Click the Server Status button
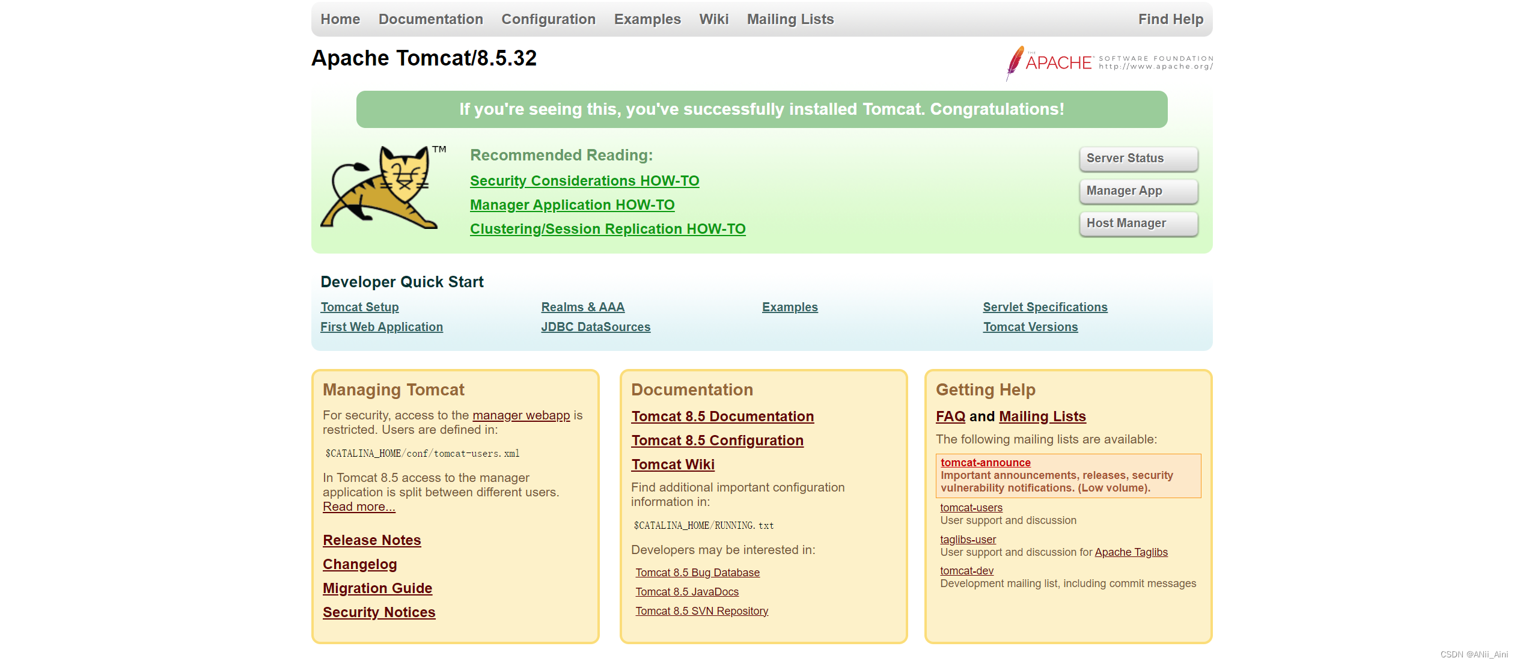Image resolution: width=1517 pixels, height=664 pixels. [x=1138, y=159]
